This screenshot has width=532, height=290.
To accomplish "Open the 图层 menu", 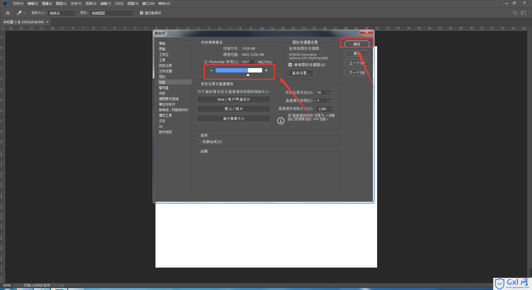I will coord(61,4).
